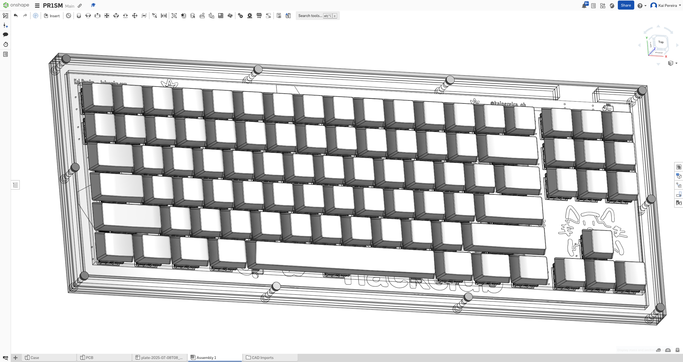Switch to the Case tab
683x362 pixels.
pyautogui.click(x=49, y=358)
